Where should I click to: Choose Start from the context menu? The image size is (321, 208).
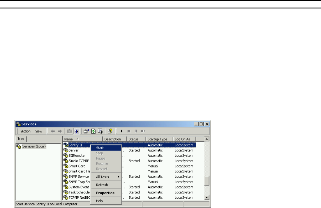(x=100, y=148)
